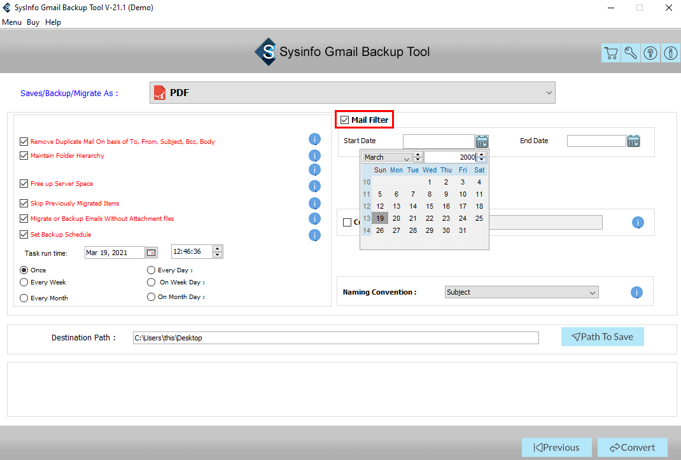The image size is (681, 460).
Task: Select day 10 in the calendar grid
Action: click(463, 194)
